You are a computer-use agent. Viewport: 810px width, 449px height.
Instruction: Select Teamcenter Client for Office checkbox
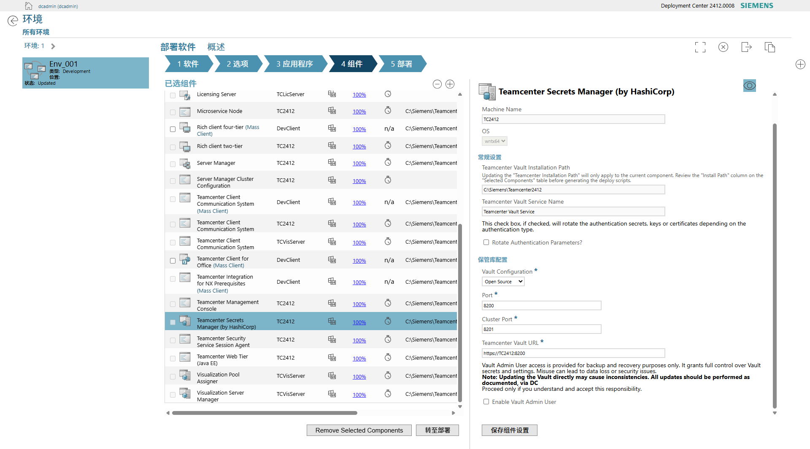tap(173, 261)
